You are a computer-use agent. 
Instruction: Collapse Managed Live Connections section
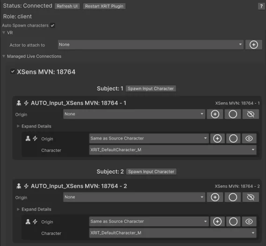tap(4, 56)
